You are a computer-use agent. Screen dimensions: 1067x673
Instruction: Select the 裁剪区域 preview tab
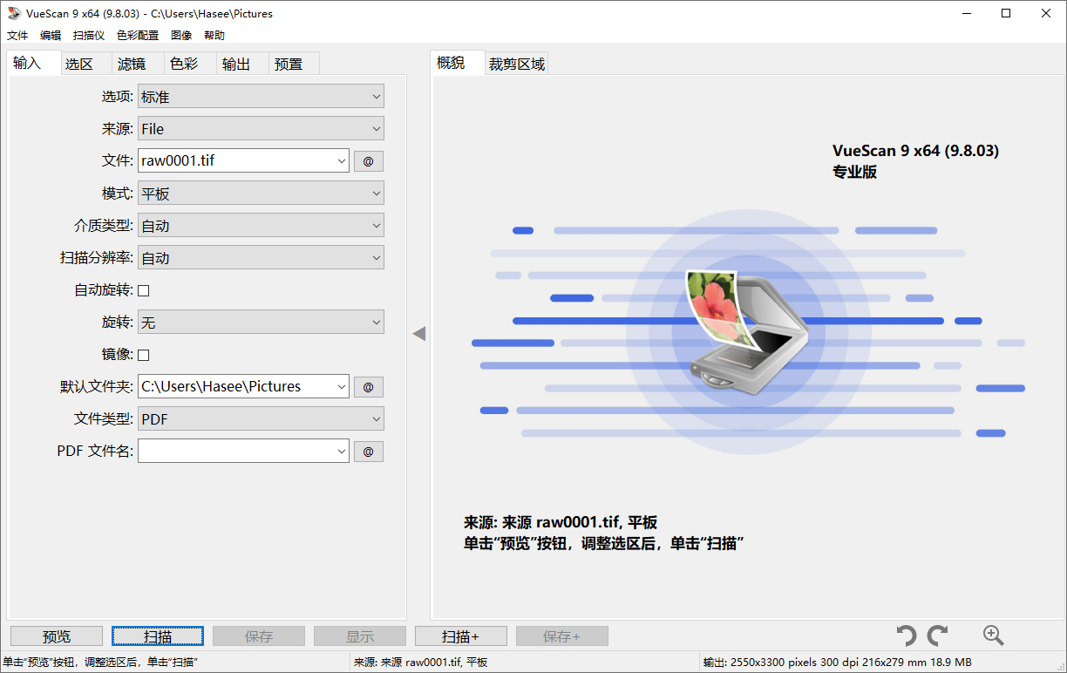tap(517, 64)
